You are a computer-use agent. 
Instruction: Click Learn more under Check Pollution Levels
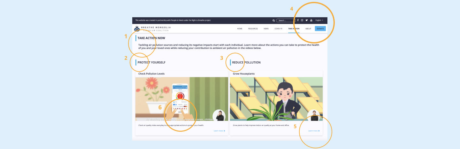click(219, 131)
